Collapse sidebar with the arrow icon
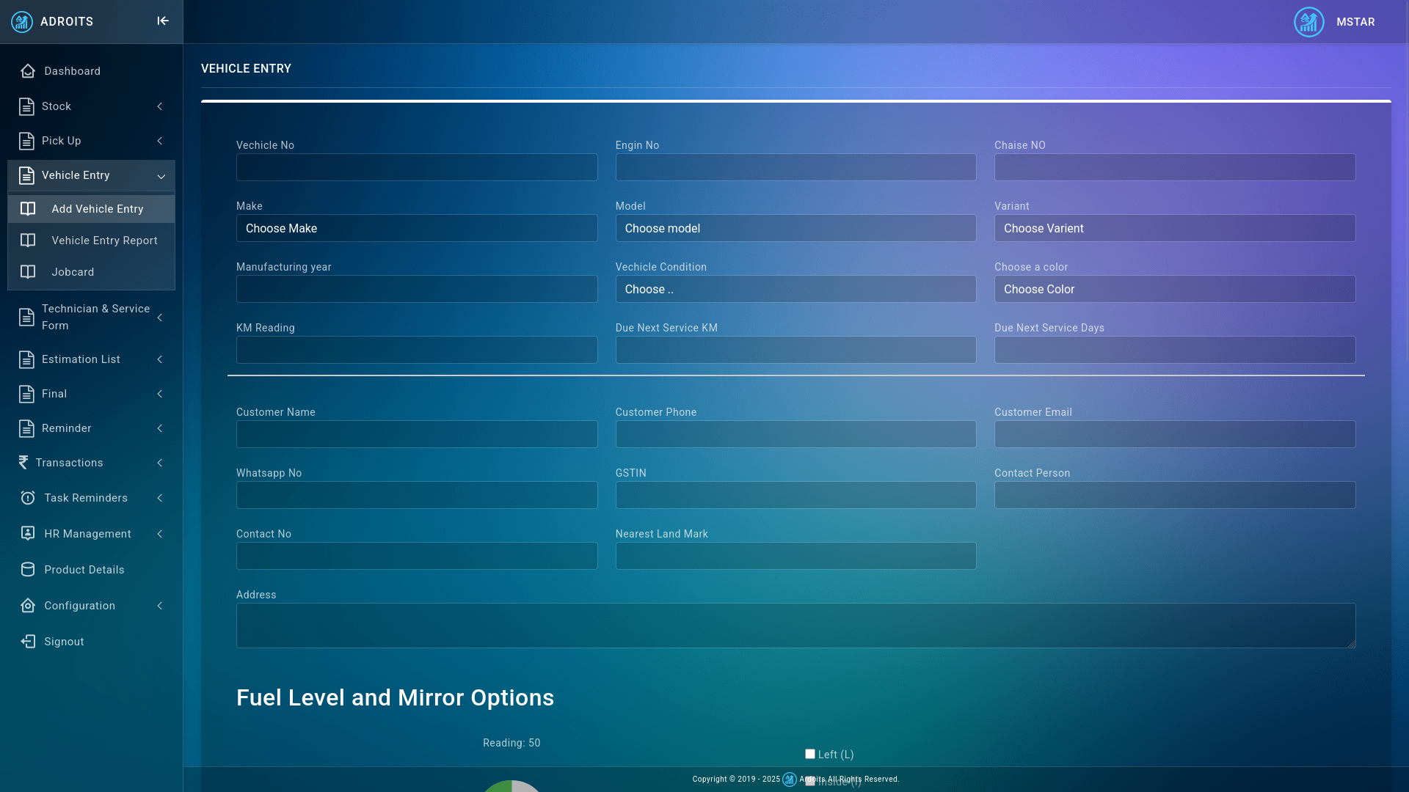Viewport: 1409px width, 792px height. (163, 21)
